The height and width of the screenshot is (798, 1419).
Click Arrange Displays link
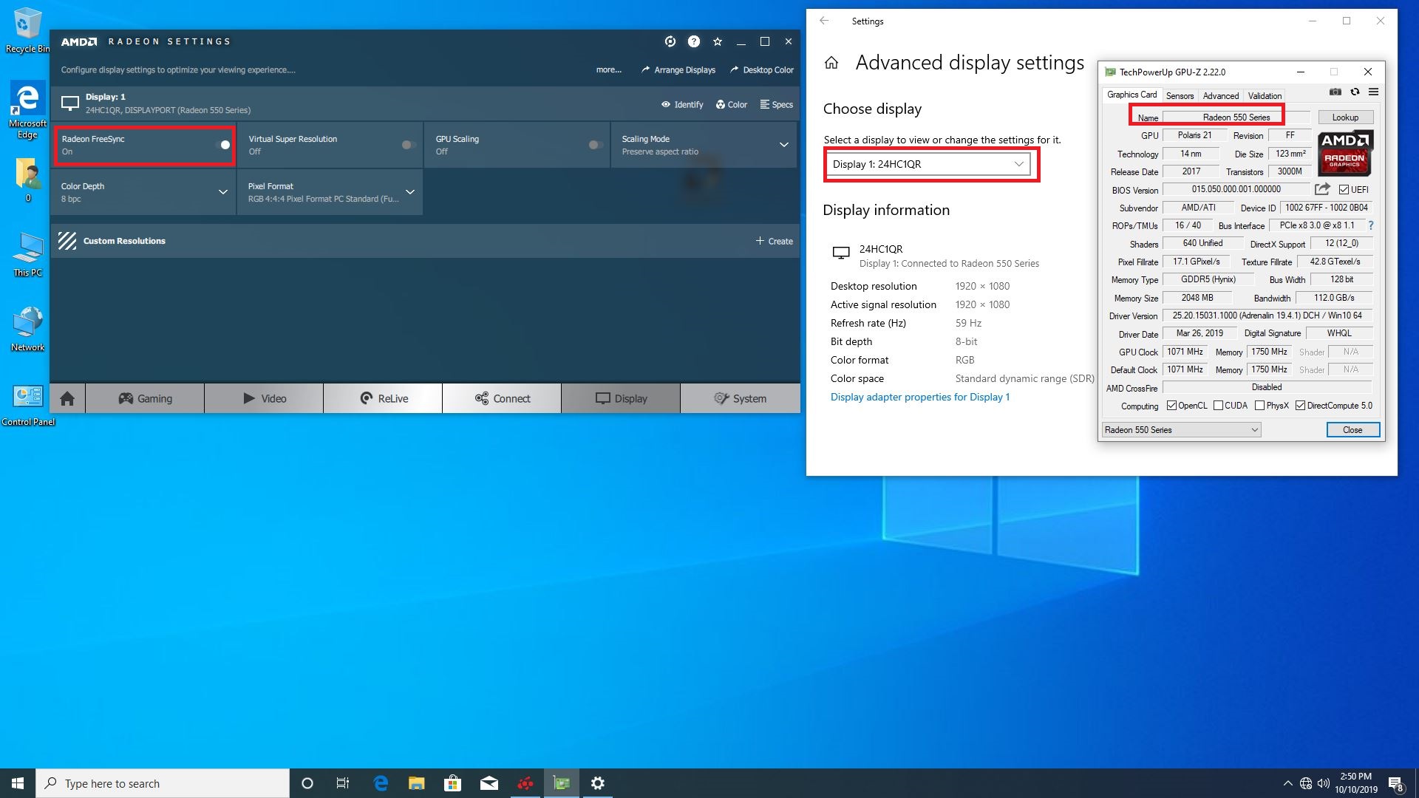point(678,69)
